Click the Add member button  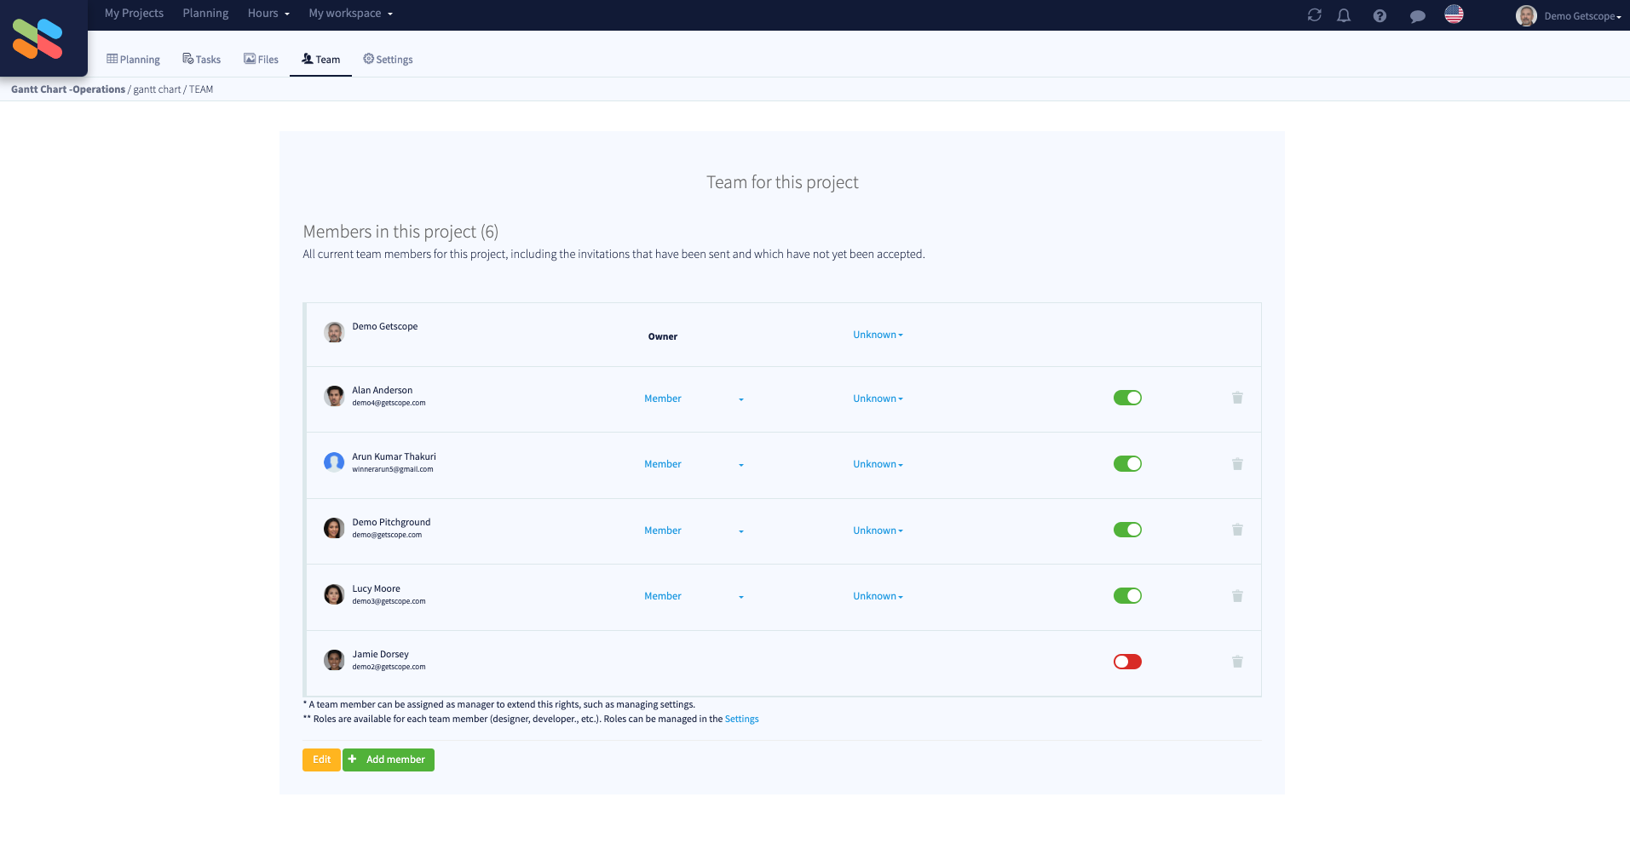coord(388,760)
